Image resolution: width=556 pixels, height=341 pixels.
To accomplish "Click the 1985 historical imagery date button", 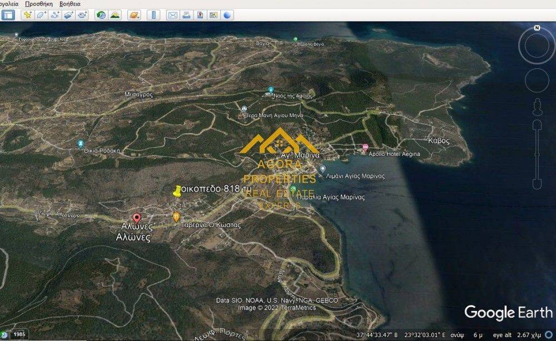I will [19, 334].
